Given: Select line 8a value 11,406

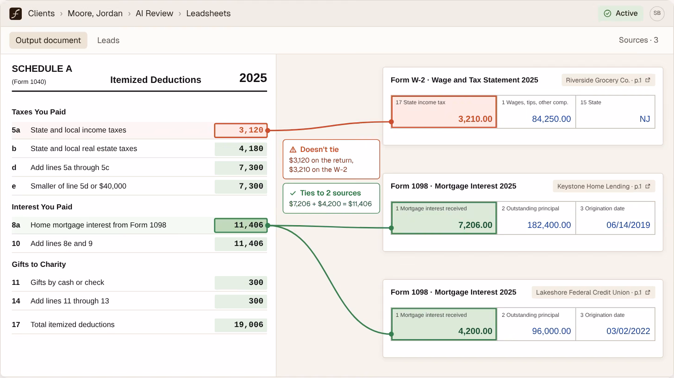Looking at the screenshot, I should (241, 225).
